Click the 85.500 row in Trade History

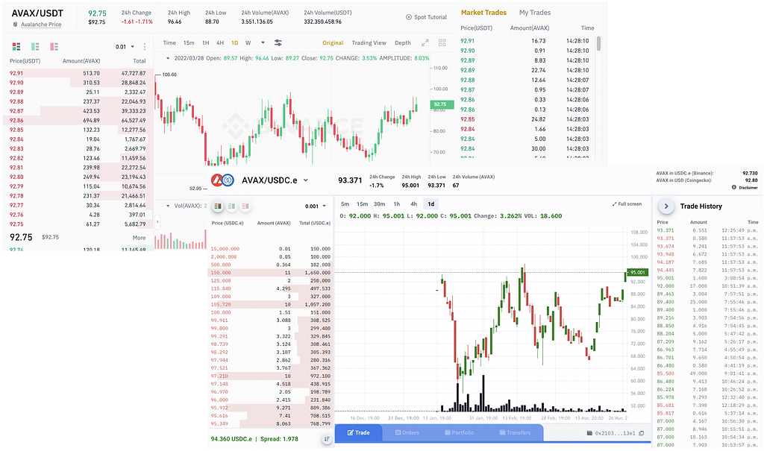[x=707, y=373]
